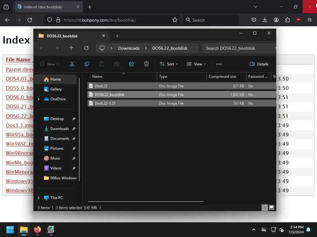Select the Dos6.22 disc image file
This screenshot has height=237, width=317.
click(181, 86)
